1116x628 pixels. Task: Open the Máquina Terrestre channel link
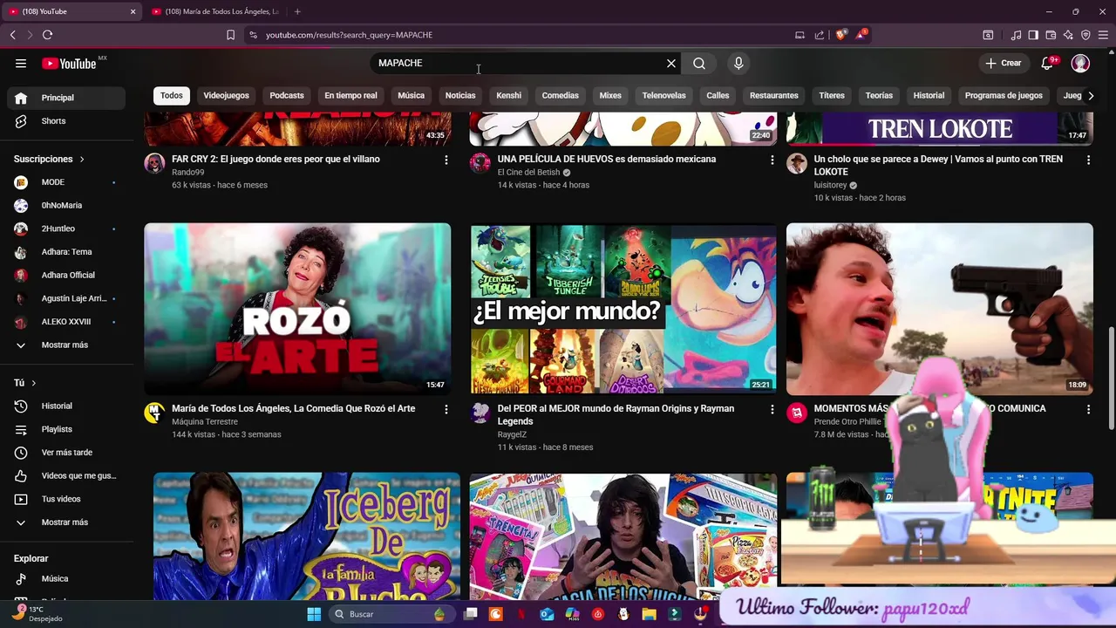point(205,421)
